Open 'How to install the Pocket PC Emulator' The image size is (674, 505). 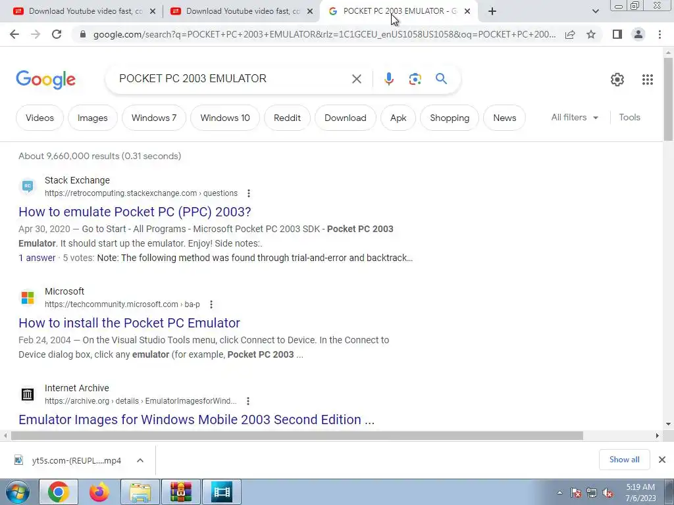click(130, 323)
